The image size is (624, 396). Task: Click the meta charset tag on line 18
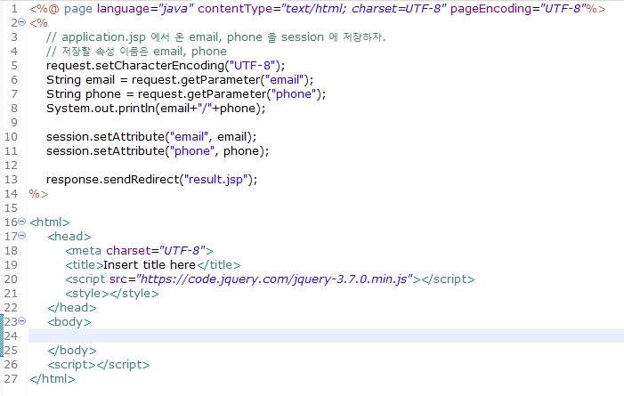pos(139,251)
